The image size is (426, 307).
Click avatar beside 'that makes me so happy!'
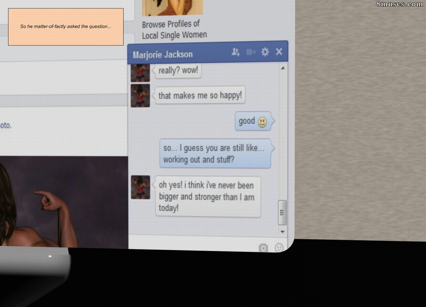coord(140,95)
